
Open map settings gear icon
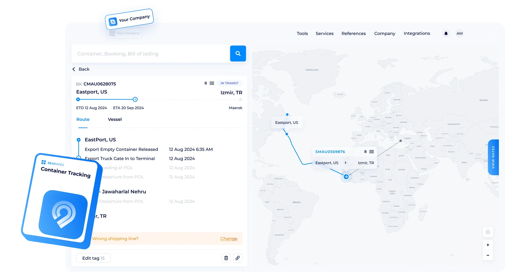[488, 232]
